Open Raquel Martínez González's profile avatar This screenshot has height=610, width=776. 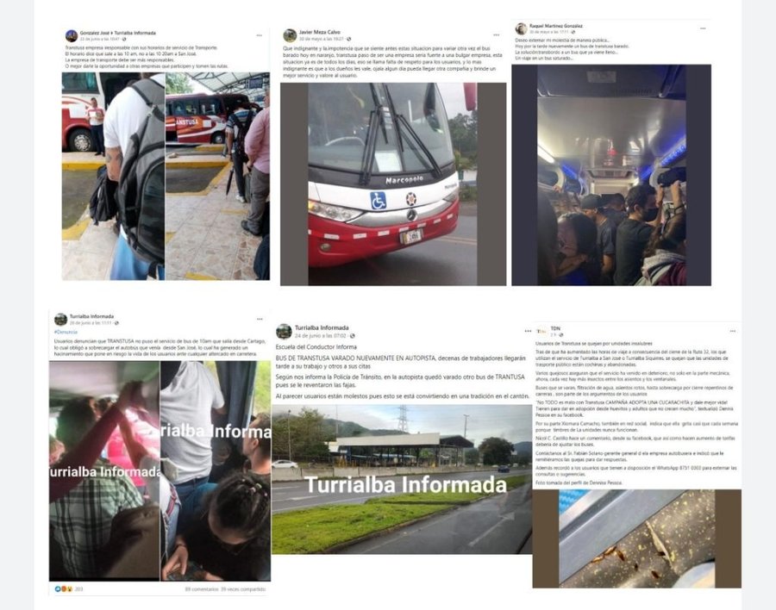click(521, 28)
